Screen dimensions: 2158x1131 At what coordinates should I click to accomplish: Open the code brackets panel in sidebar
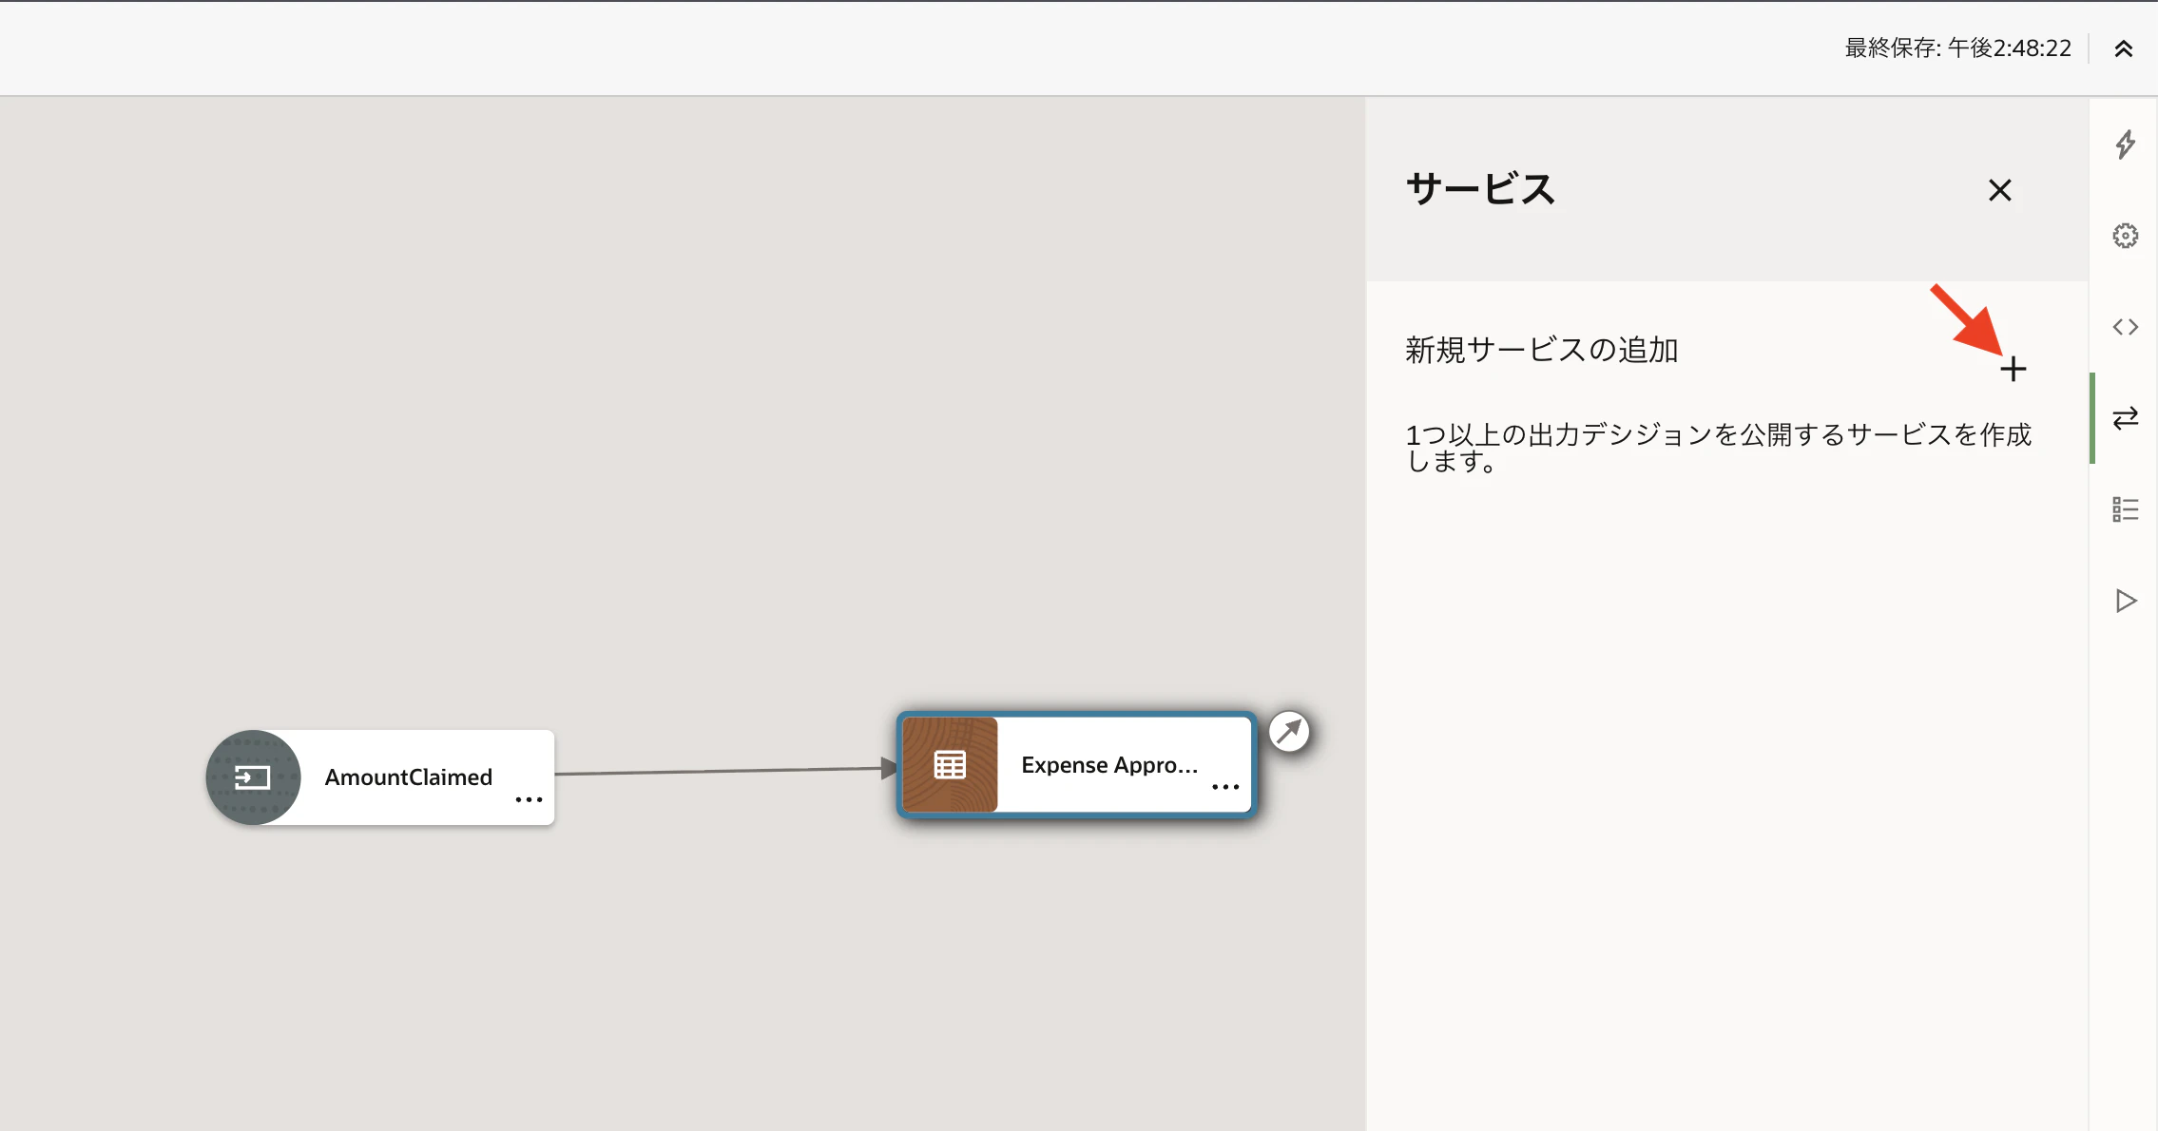(2126, 327)
